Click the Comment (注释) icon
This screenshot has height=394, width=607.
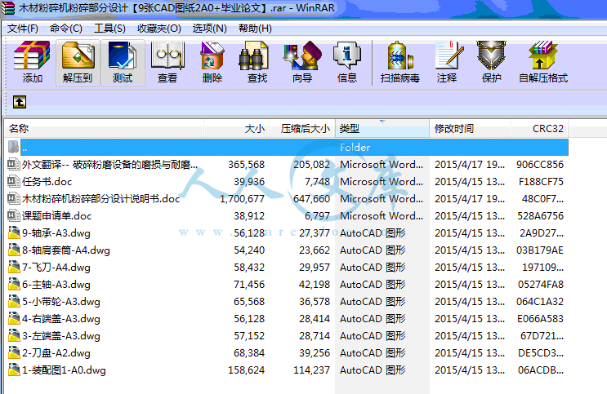[448, 55]
